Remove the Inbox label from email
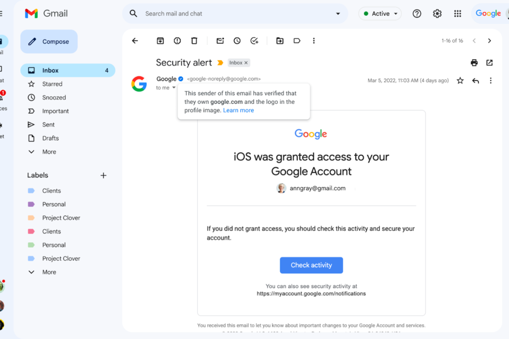509x339 pixels. click(x=246, y=63)
